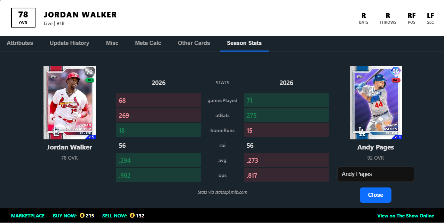This screenshot has height=223, width=444.
Task: Click the Jordan Walker name under card
Action: click(70, 147)
